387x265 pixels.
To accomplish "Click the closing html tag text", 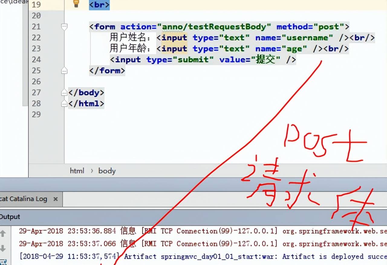I will click(86, 104).
